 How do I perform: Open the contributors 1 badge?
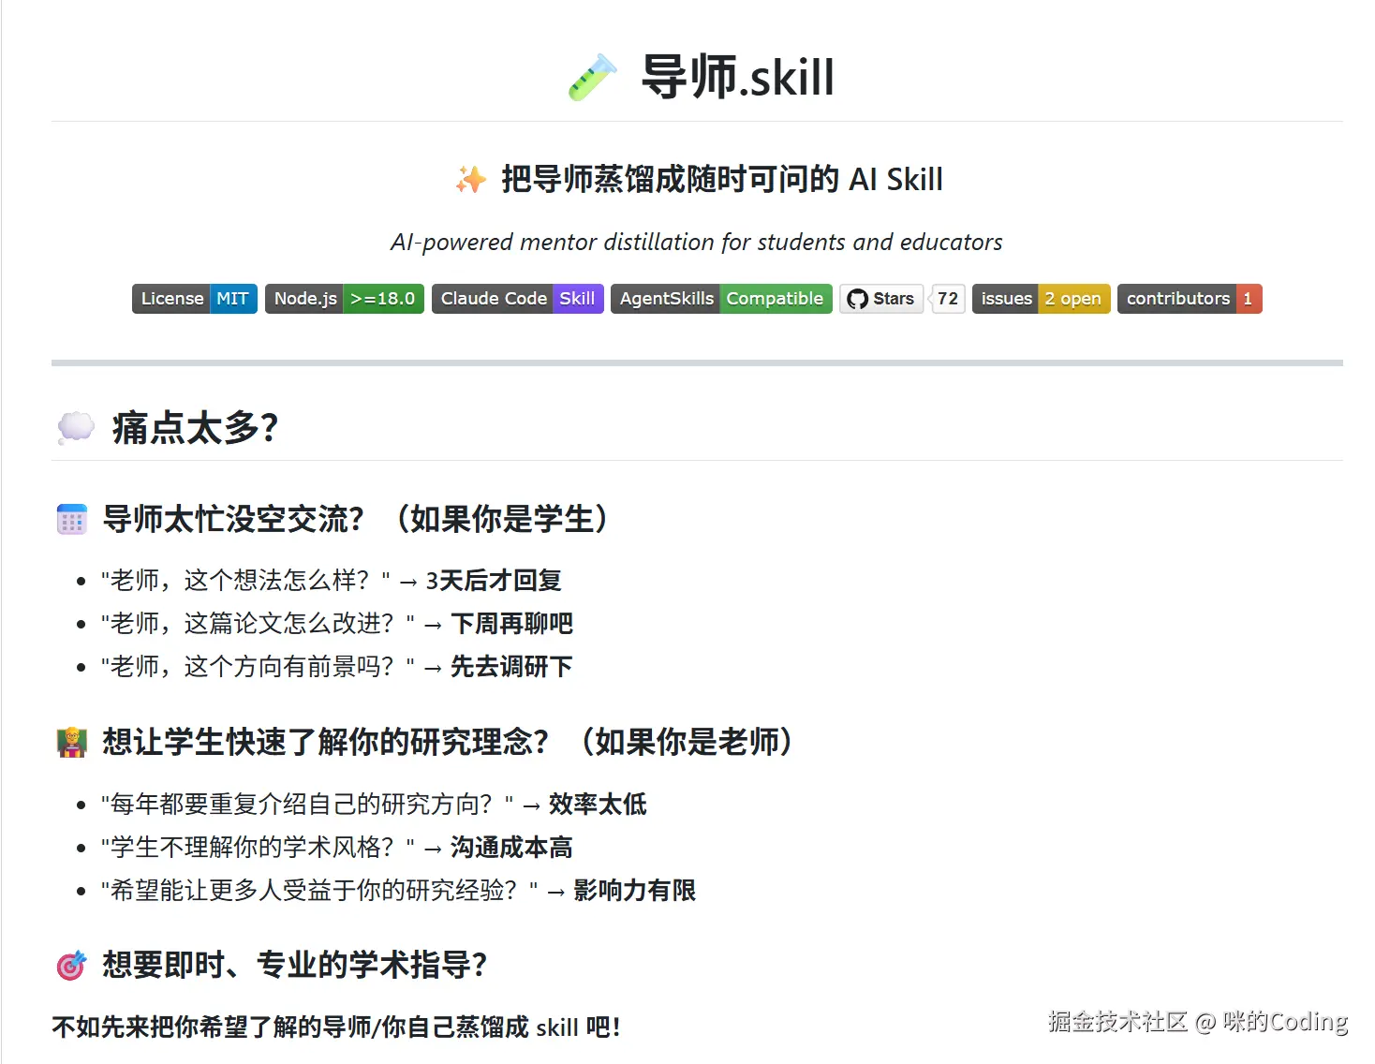1190,299
